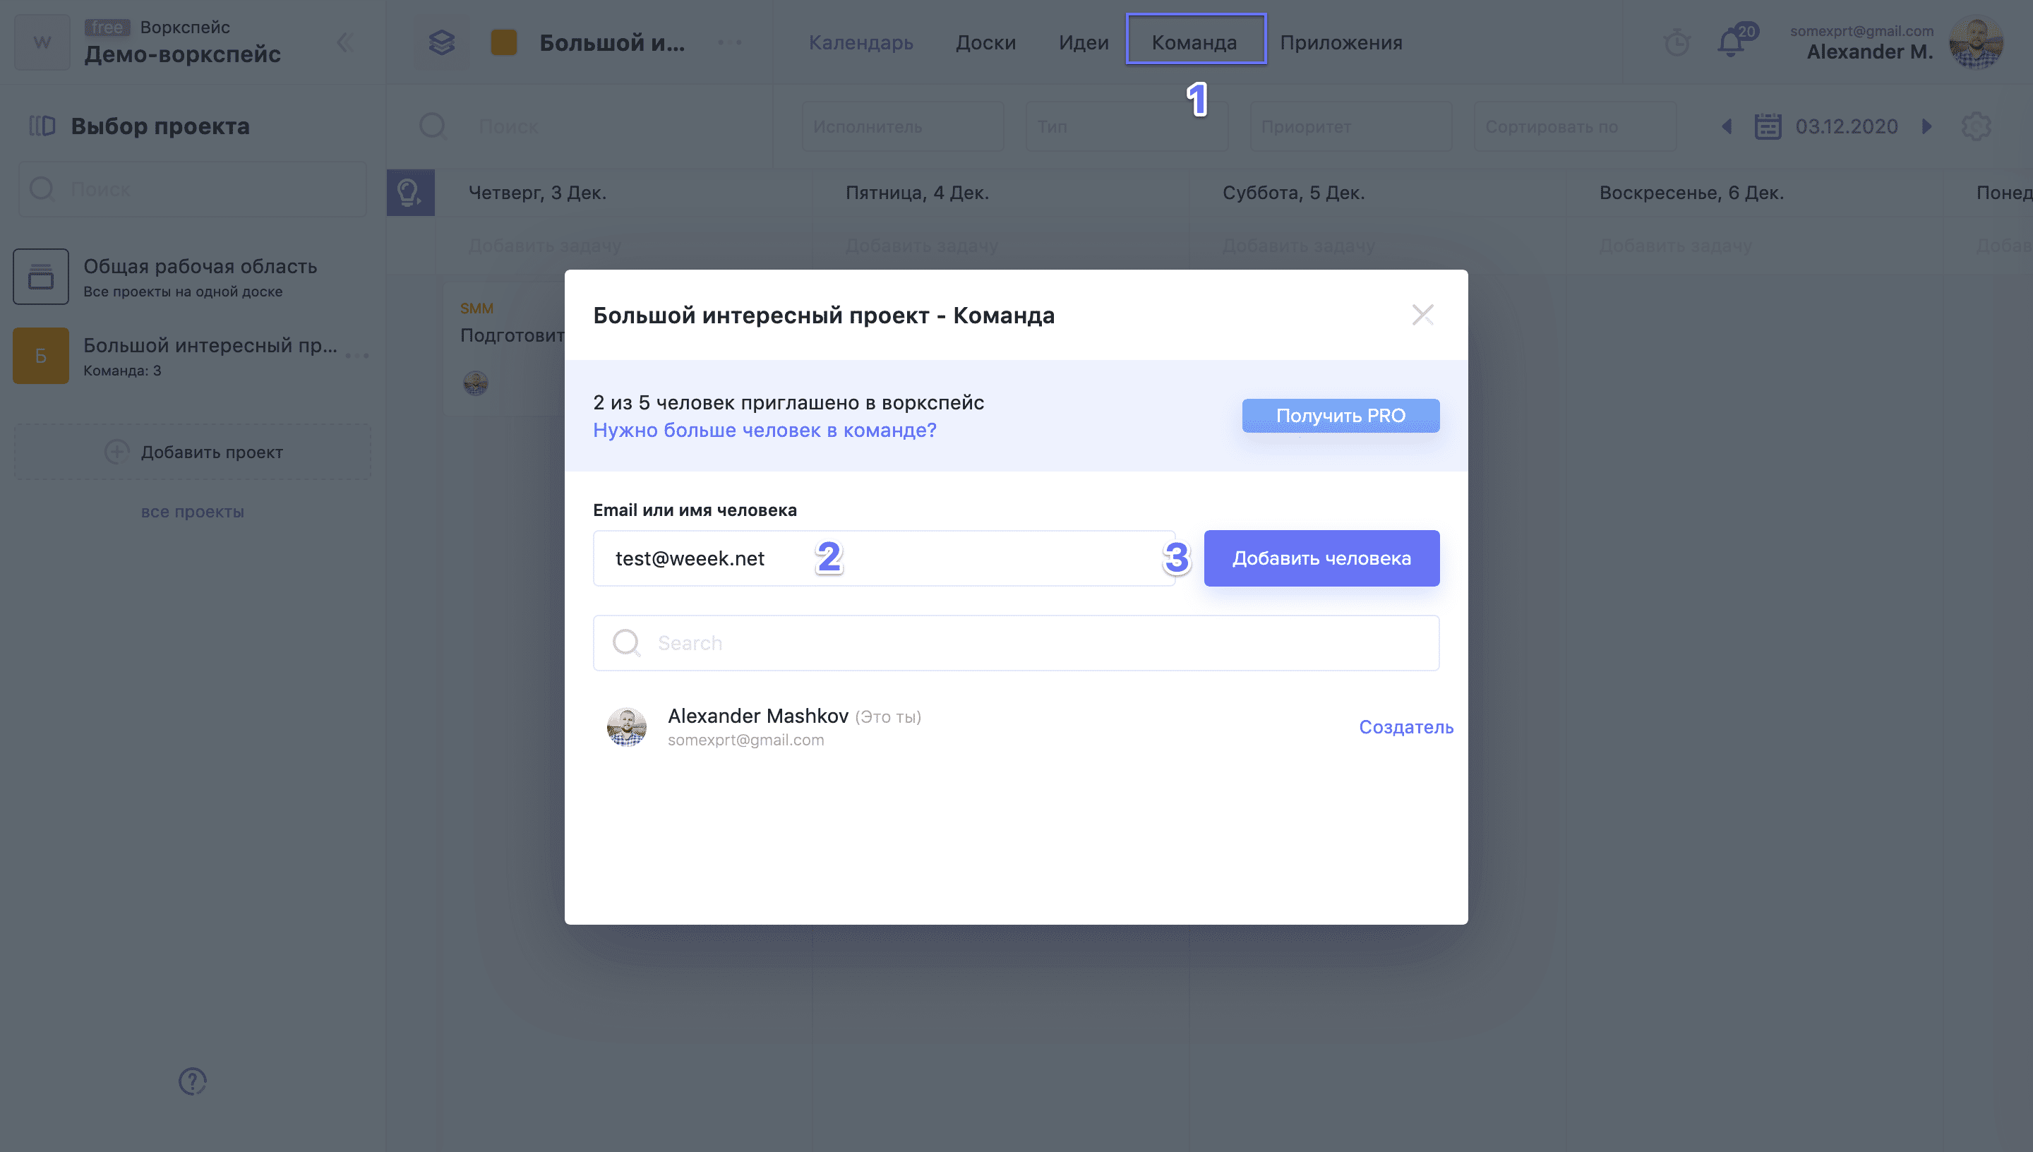The height and width of the screenshot is (1152, 2033).
Task: Open the SMM task card
Action: tap(504, 348)
